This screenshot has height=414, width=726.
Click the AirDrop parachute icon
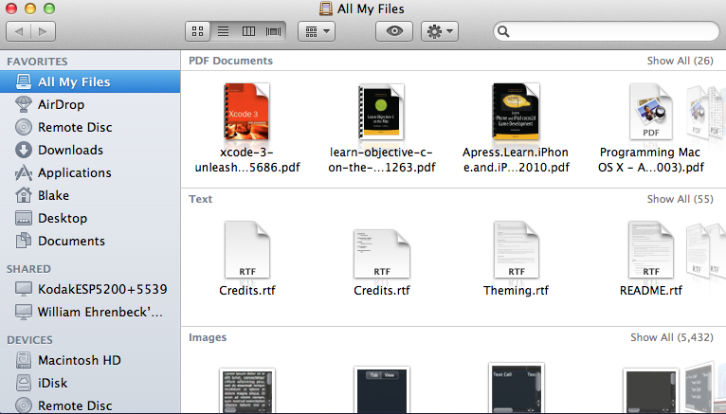[x=24, y=104]
